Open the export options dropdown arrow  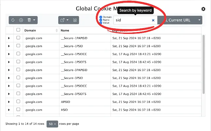pyautogui.click(x=68, y=20)
